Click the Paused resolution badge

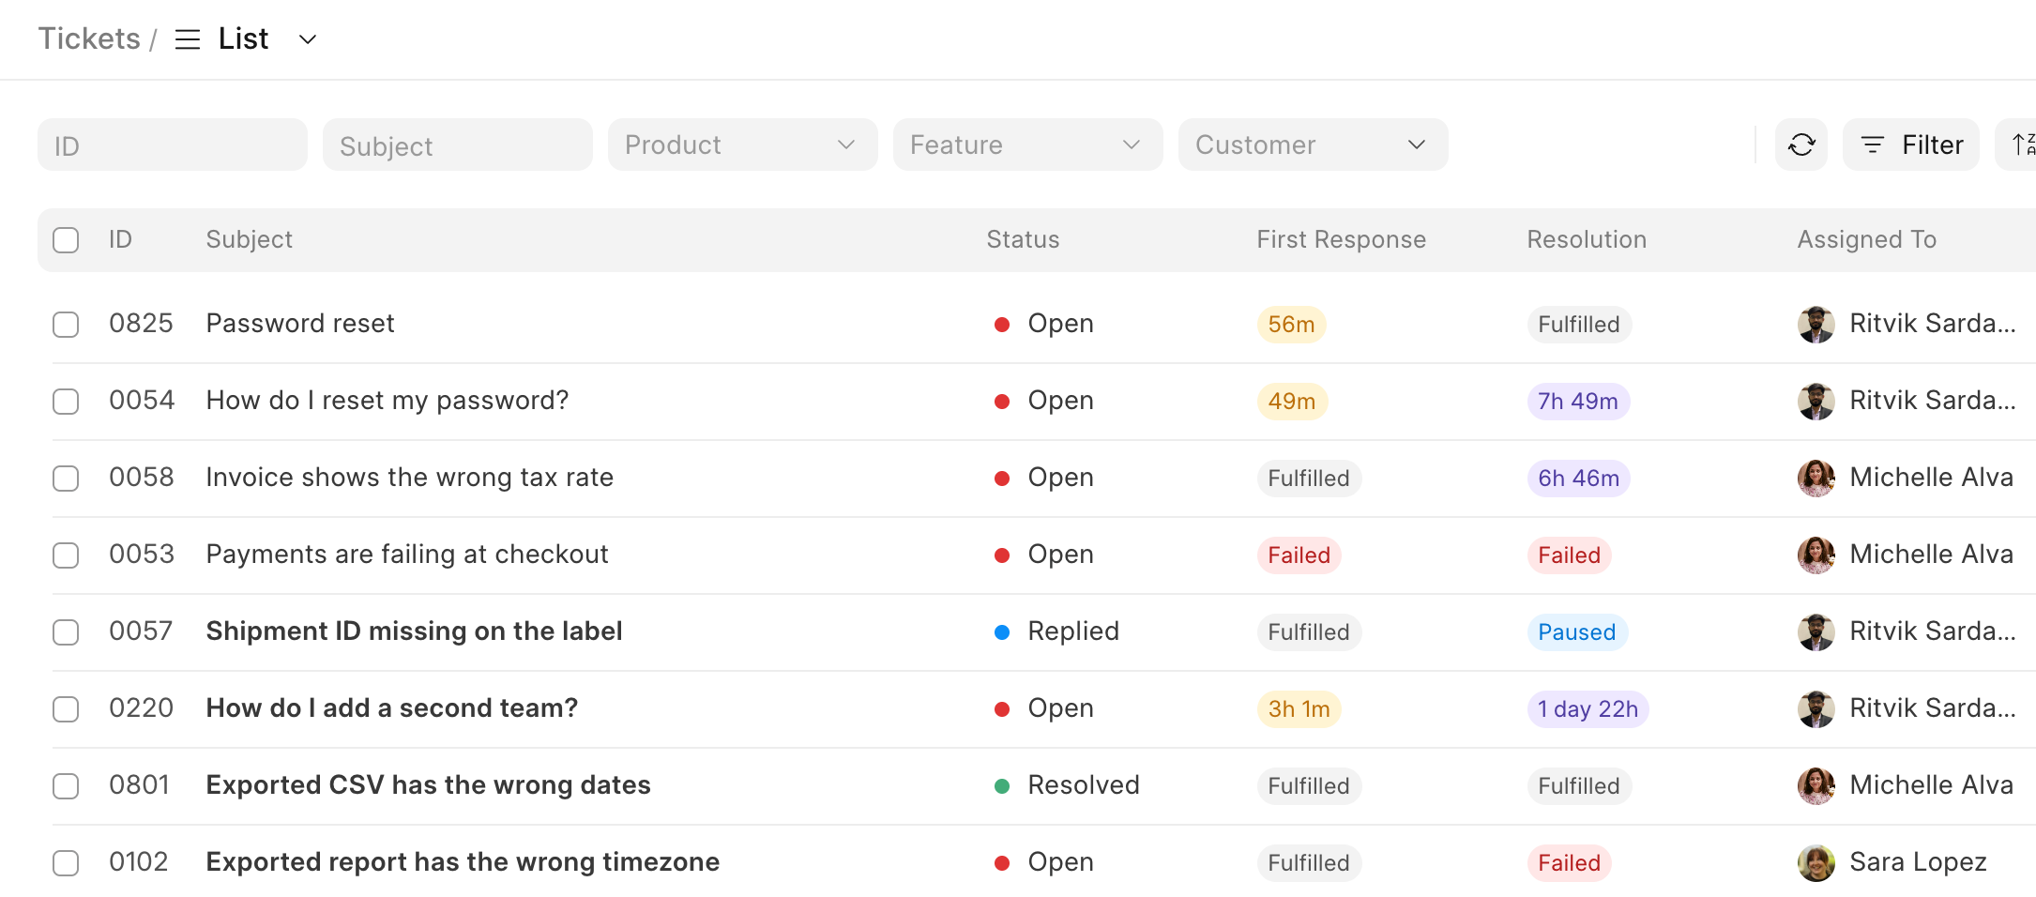click(x=1576, y=632)
